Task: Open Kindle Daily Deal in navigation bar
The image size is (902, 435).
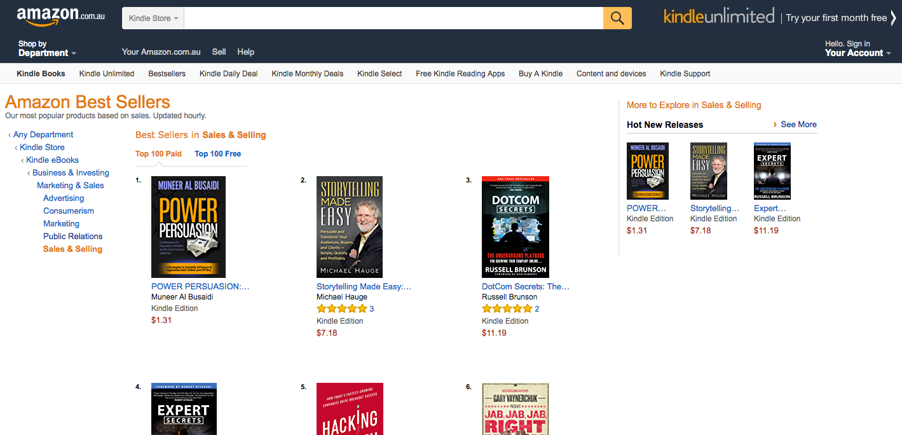Action: [x=228, y=74]
